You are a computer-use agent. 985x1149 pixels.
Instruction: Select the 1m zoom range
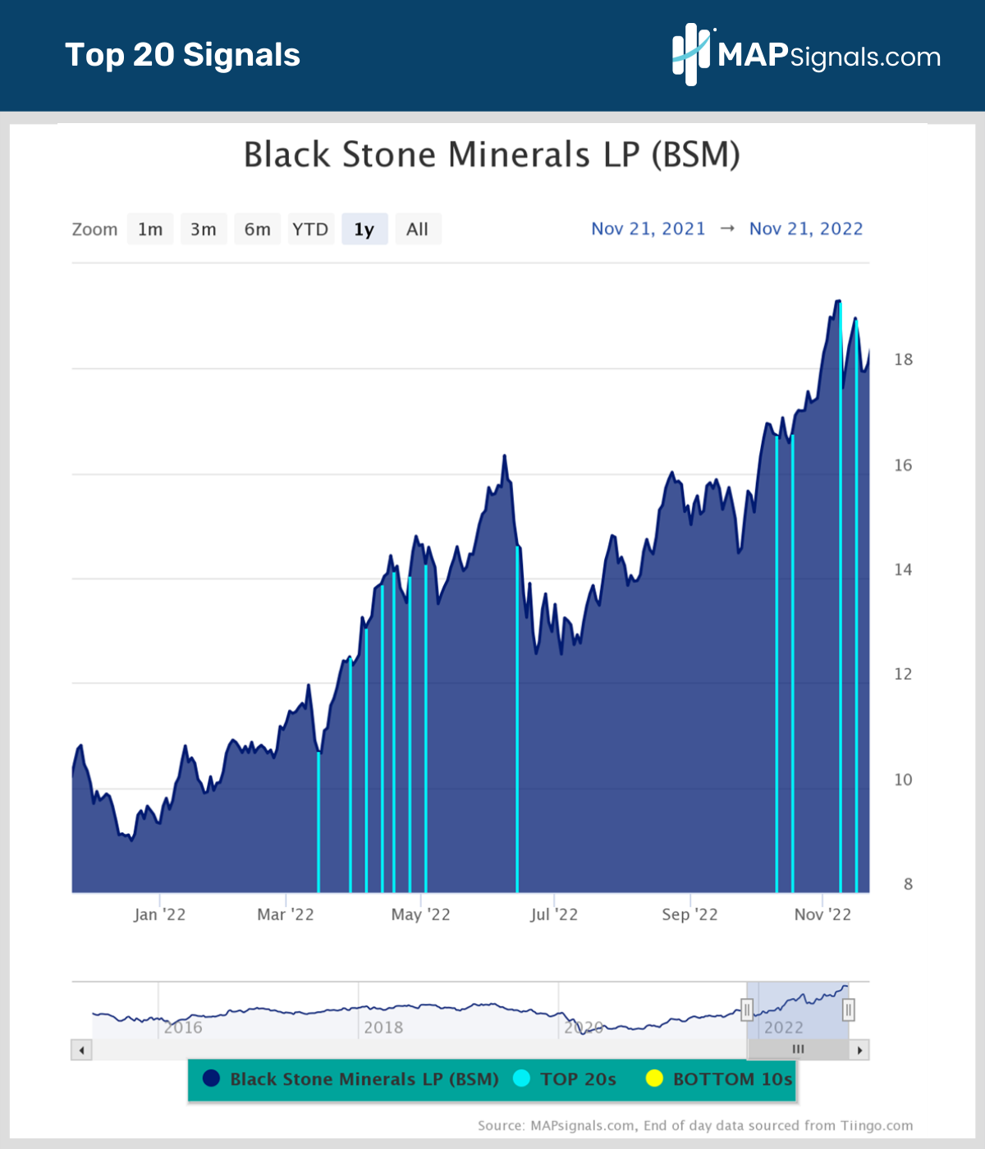pyautogui.click(x=150, y=229)
